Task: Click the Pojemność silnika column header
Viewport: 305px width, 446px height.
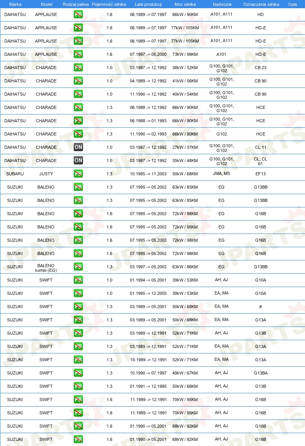Action: click(x=109, y=4)
